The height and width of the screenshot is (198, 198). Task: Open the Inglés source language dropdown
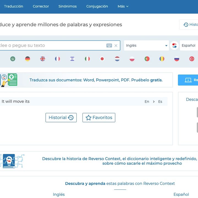coord(146,46)
